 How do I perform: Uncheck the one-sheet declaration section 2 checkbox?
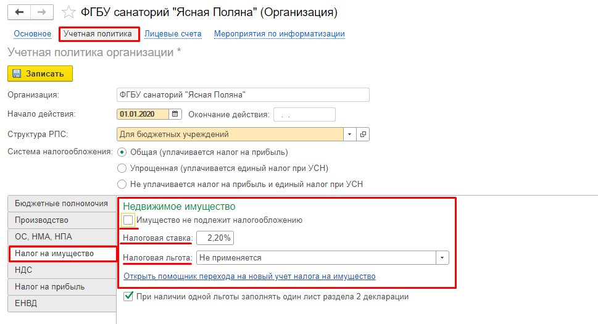point(128,296)
